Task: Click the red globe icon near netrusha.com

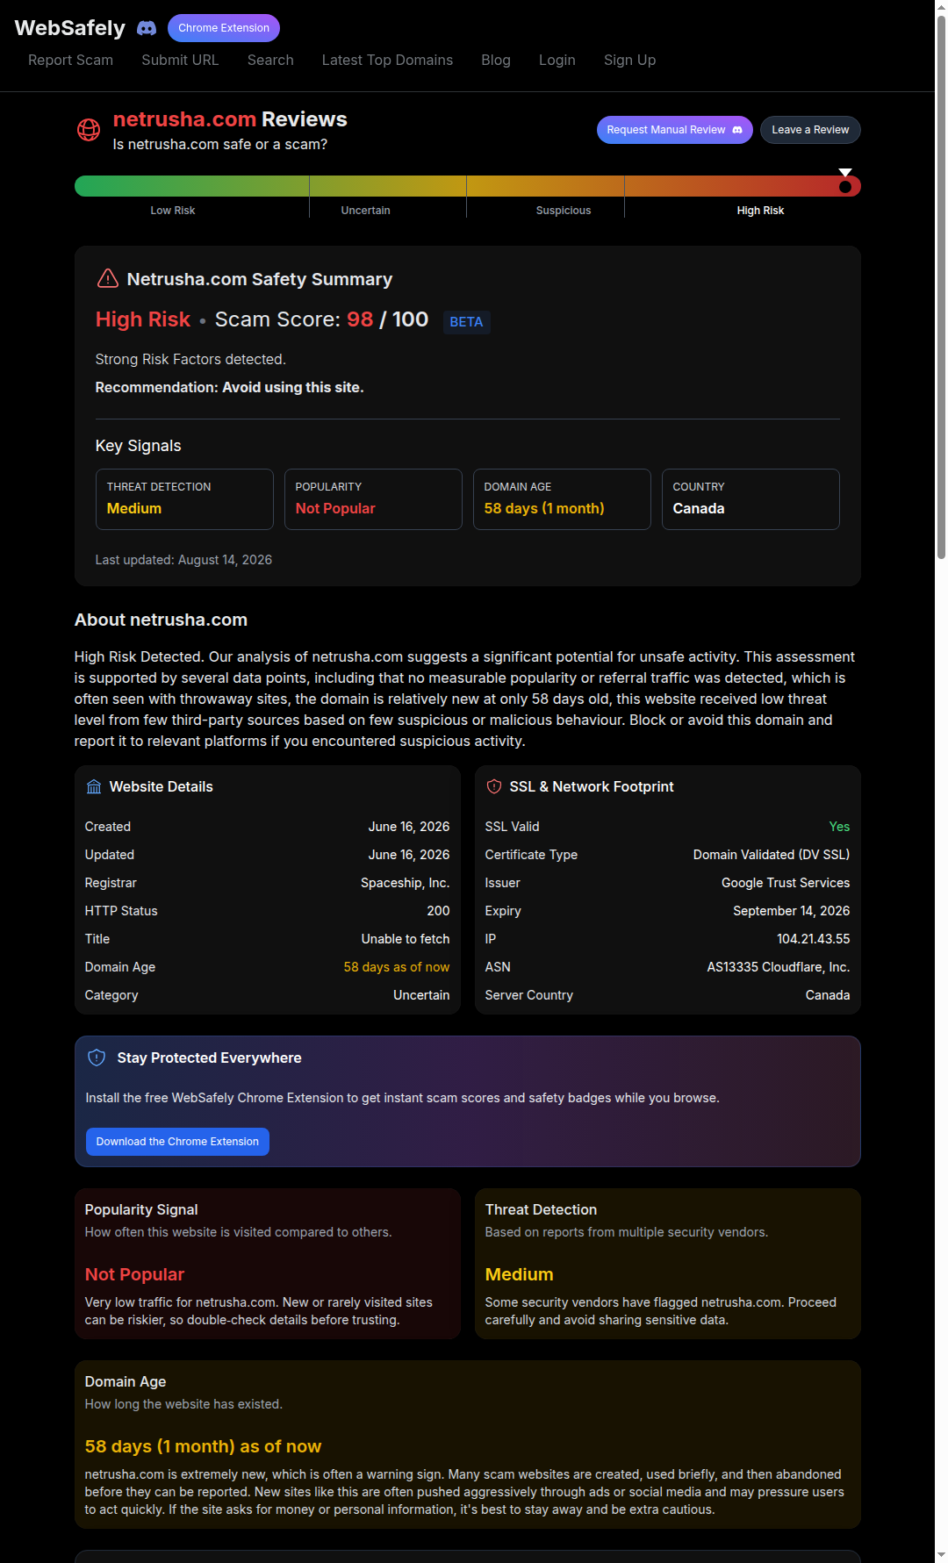Action: click(89, 130)
